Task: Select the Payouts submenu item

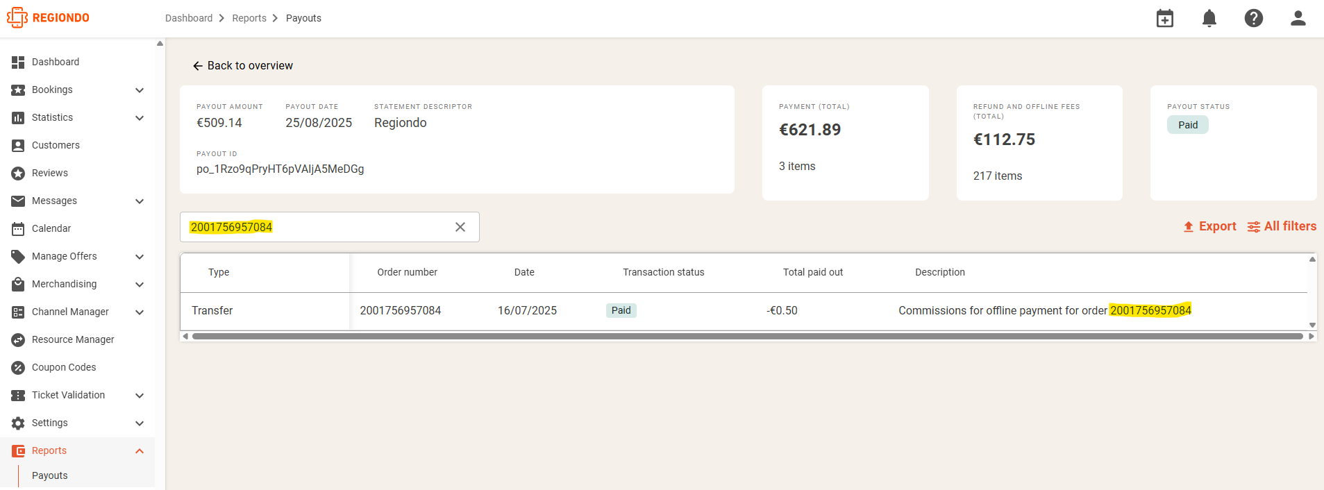Action: [50, 475]
